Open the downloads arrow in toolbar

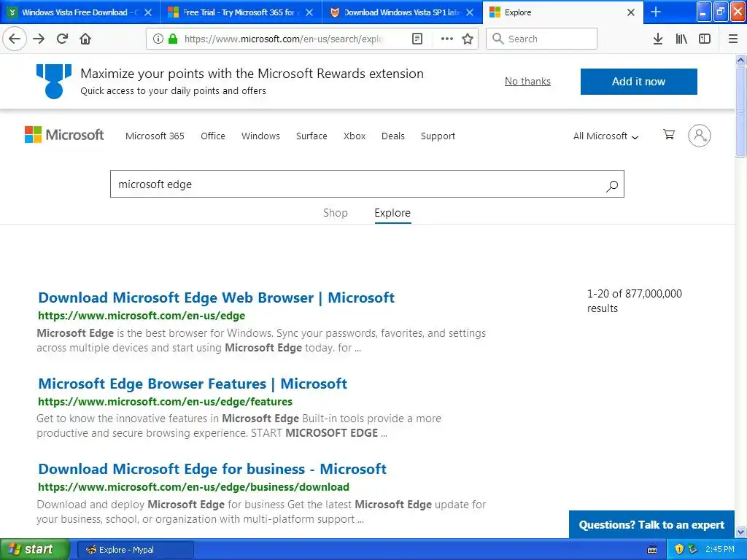(x=657, y=39)
